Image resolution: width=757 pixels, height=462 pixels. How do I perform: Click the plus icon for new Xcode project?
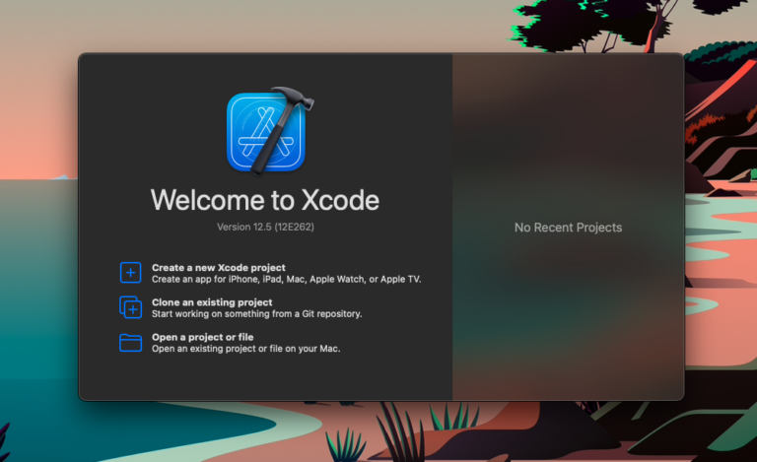(130, 273)
